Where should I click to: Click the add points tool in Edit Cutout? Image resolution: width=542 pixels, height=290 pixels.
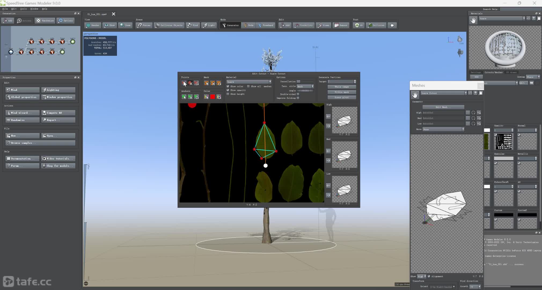tap(184, 83)
